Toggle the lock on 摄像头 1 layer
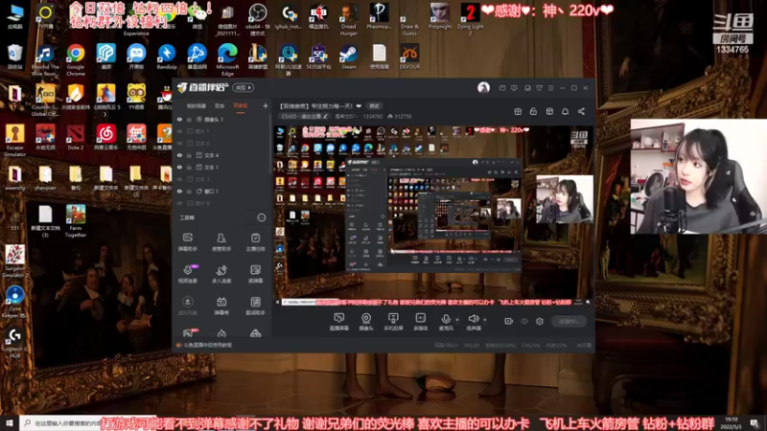Image resolution: width=767 pixels, height=431 pixels. point(189,119)
